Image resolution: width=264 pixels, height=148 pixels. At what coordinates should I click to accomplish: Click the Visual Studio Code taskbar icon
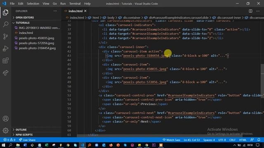[x=82, y=145]
